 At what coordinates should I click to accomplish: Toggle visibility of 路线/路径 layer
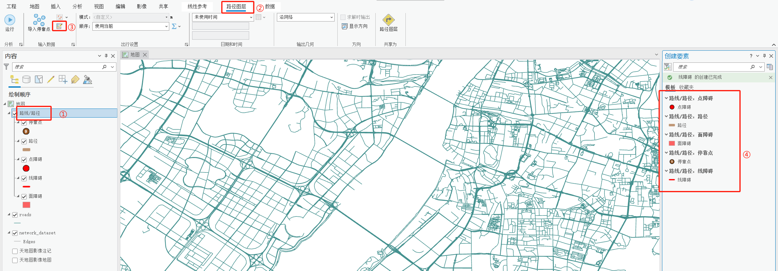pos(15,113)
